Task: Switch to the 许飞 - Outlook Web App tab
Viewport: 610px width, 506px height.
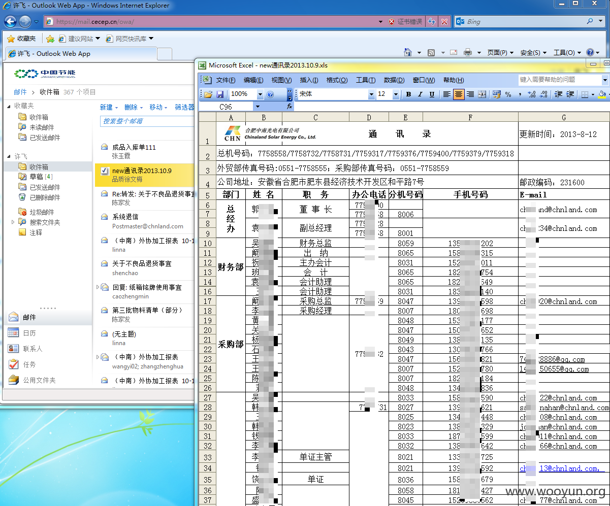Action: (x=80, y=53)
